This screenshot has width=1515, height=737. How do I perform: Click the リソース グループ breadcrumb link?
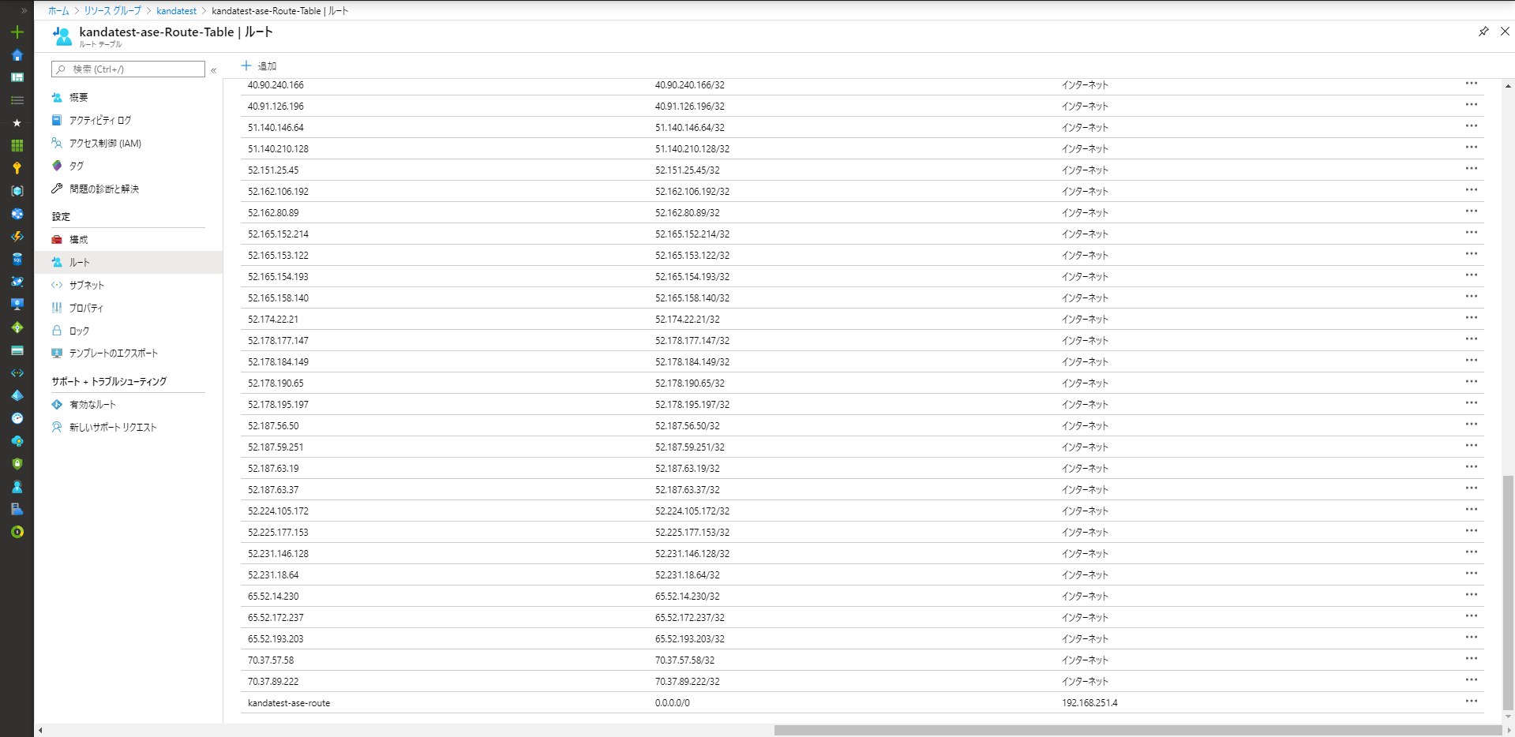pos(112,11)
